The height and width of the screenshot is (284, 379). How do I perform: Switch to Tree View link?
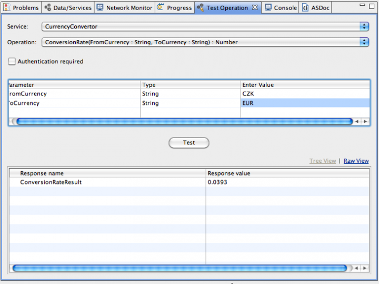point(323,161)
